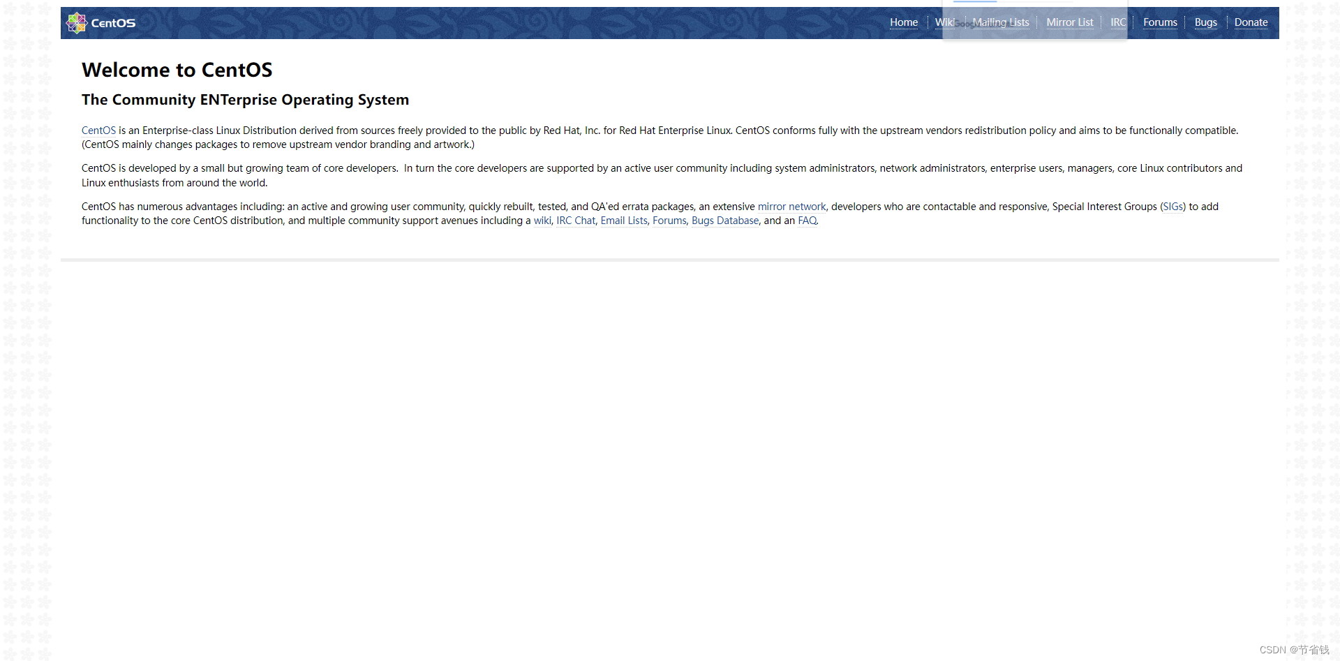1340x661 pixels.
Task: Open the Wiki navigation item
Action: pyautogui.click(x=944, y=22)
